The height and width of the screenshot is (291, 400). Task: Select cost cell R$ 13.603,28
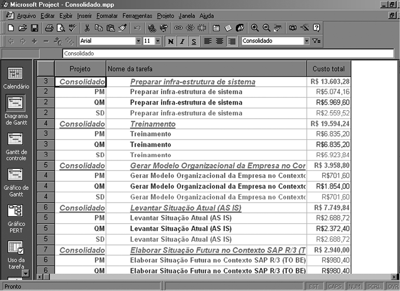pyautogui.click(x=329, y=82)
